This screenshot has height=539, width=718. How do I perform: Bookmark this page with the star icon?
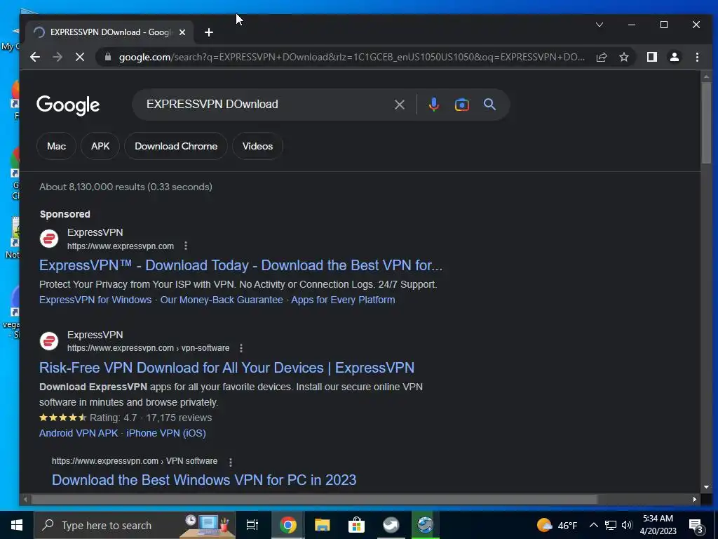[623, 57]
